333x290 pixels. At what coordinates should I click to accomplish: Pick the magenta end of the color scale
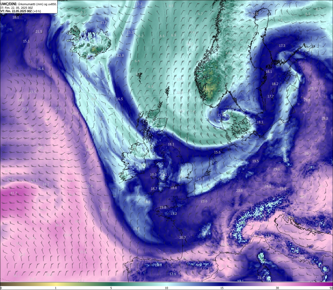[x=326, y=284]
